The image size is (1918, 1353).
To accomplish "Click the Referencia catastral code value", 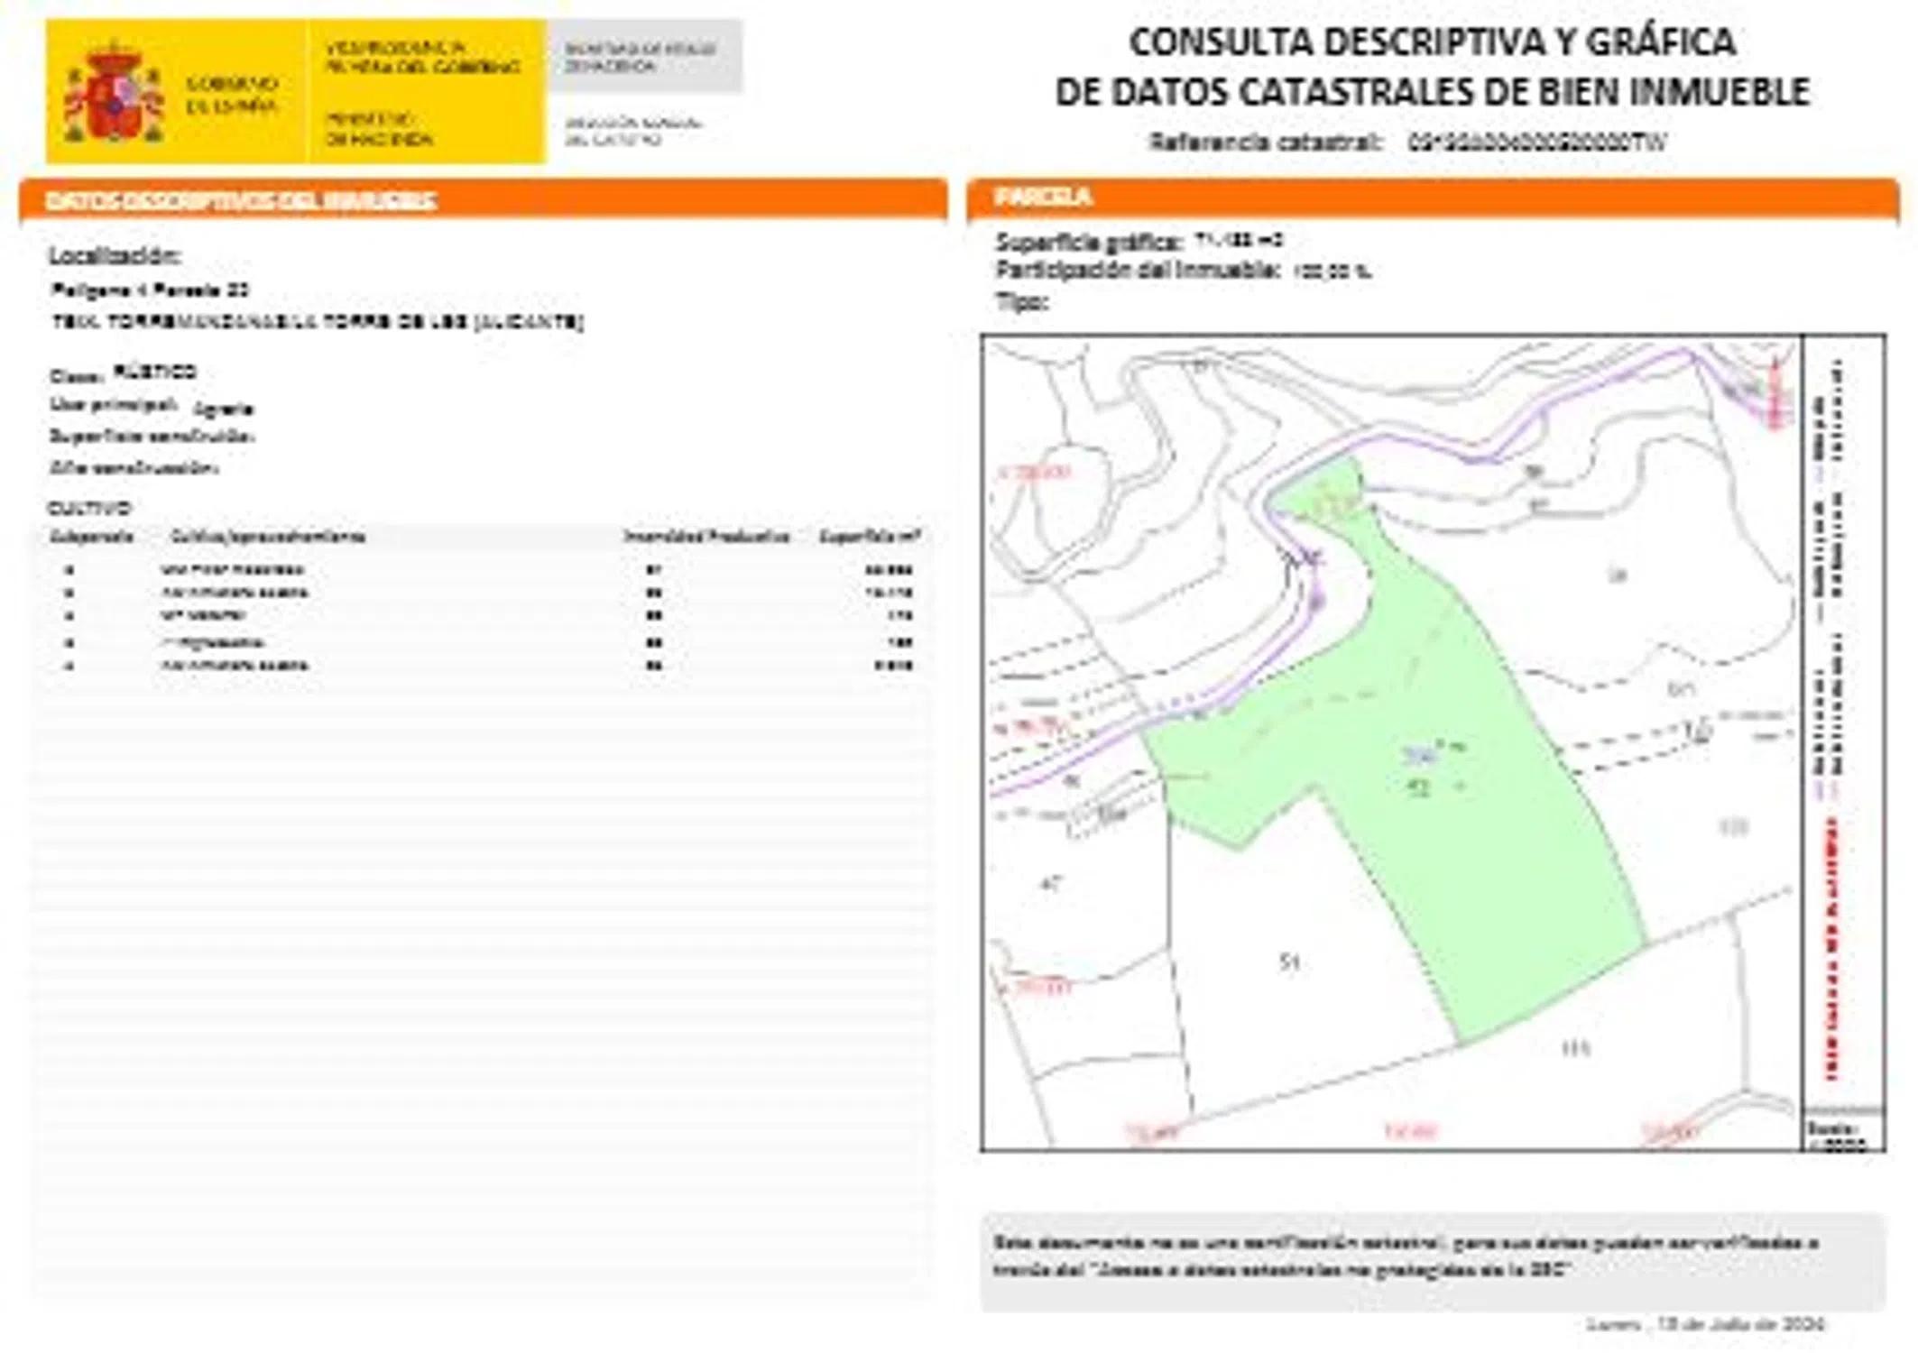I will (x=1536, y=143).
